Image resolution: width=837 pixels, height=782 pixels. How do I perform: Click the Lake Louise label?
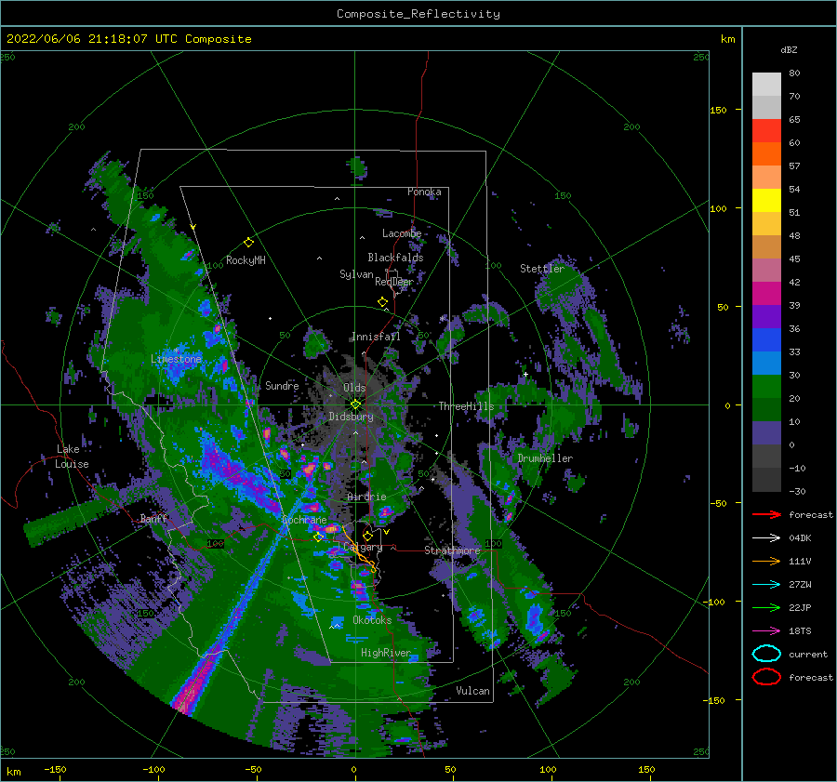point(72,457)
